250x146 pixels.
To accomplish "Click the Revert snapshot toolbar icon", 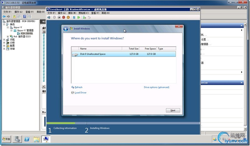I will [89, 17].
